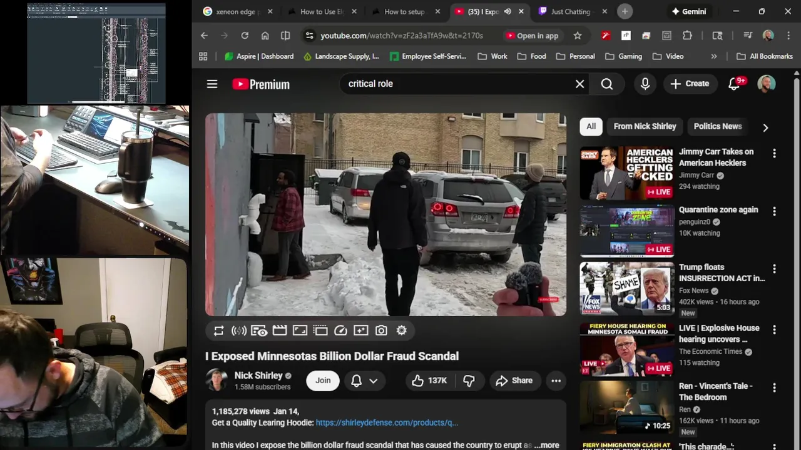This screenshot has height=450, width=801.
Task: Open the All Bookmarks folder
Action: coord(765,56)
